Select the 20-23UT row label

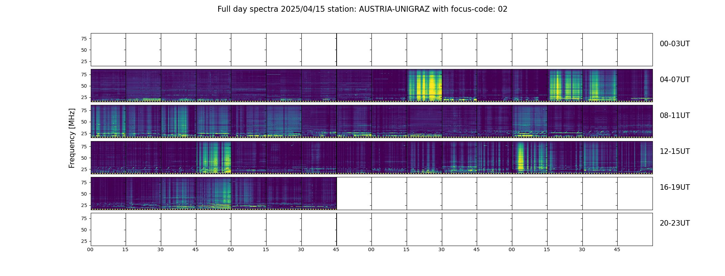point(675,223)
